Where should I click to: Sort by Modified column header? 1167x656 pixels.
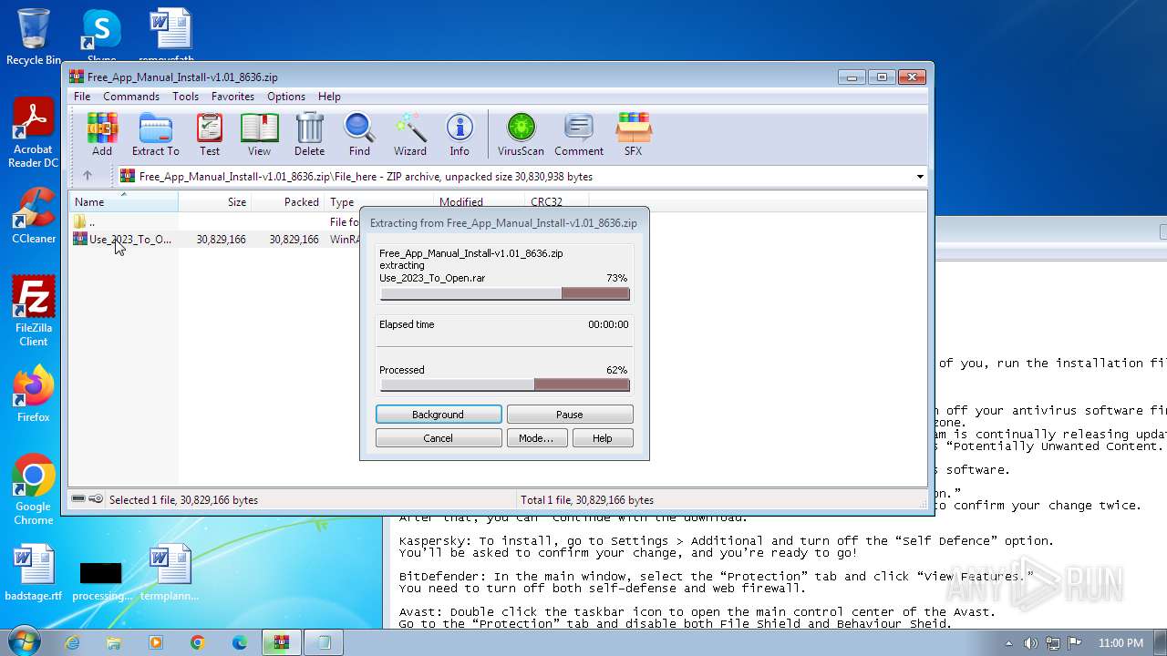point(480,202)
